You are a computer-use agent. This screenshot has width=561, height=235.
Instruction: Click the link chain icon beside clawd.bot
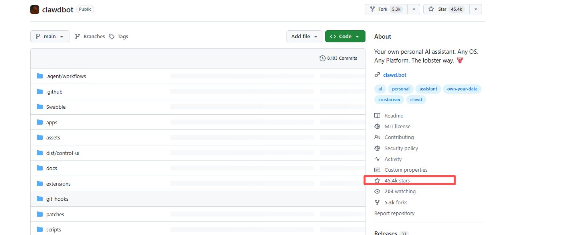(377, 75)
